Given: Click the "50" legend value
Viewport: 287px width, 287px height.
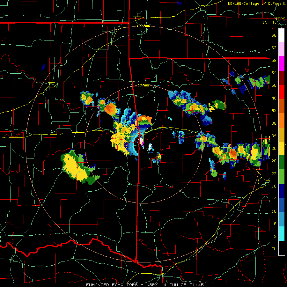Looking at the screenshot, I should coord(274,85).
